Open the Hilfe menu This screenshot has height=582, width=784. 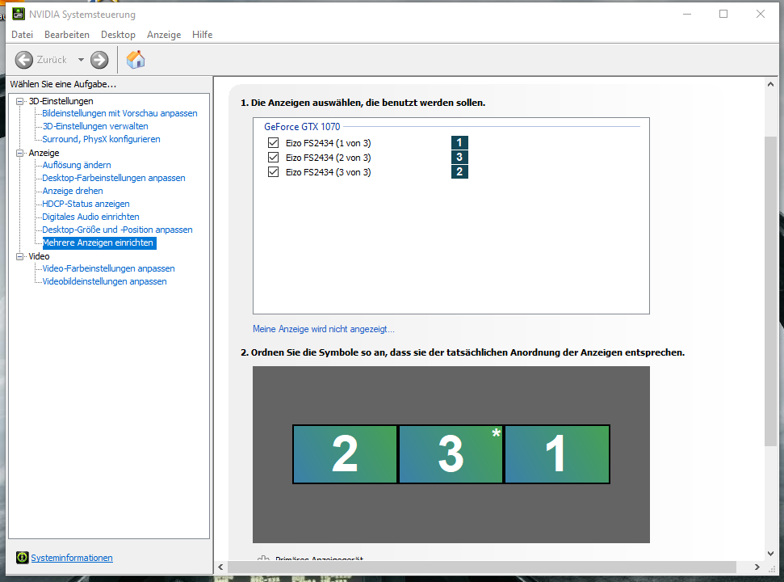(x=202, y=35)
